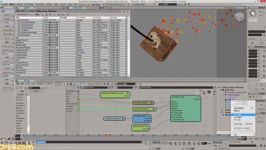The height and width of the screenshot is (150, 266).
Task: Click the red timeline playhead marker
Action: [106, 135]
